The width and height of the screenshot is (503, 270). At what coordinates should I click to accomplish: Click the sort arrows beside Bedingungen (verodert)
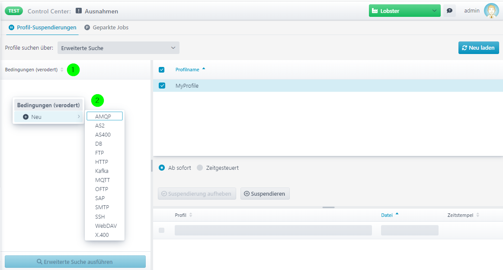tap(62, 70)
